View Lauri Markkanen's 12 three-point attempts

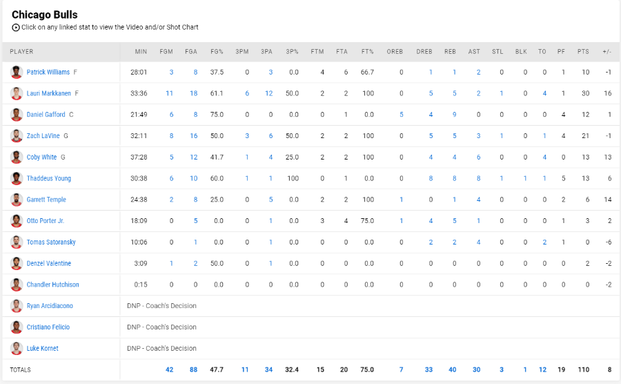269,93
